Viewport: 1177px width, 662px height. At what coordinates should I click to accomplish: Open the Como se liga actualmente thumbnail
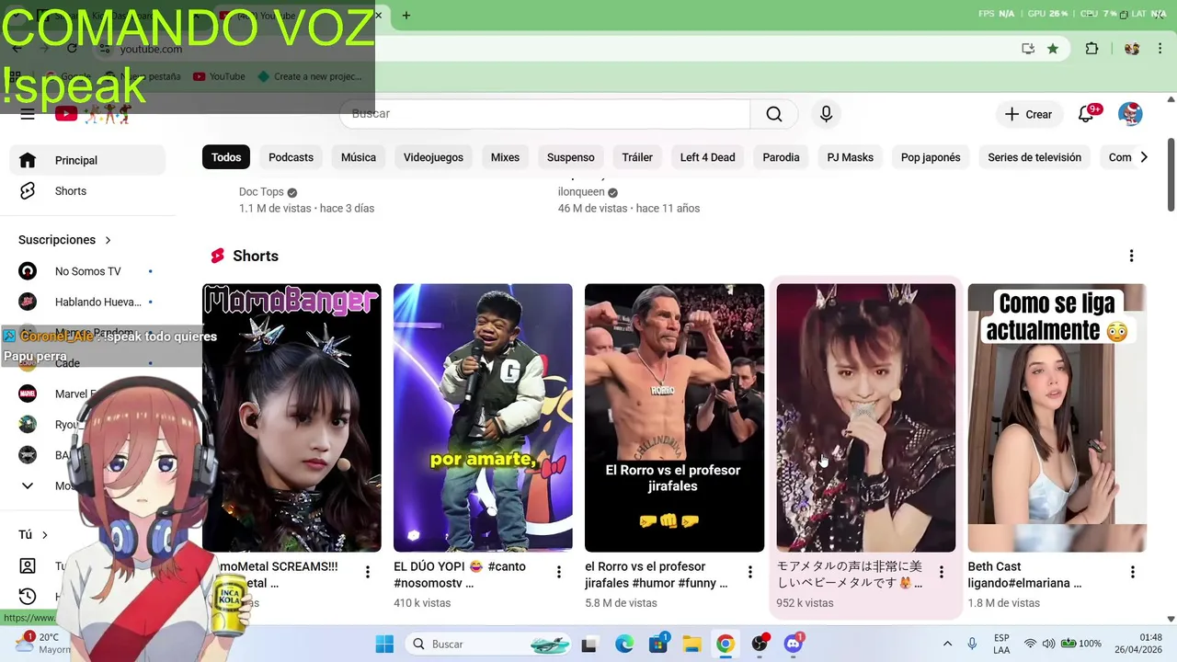pos(1057,417)
